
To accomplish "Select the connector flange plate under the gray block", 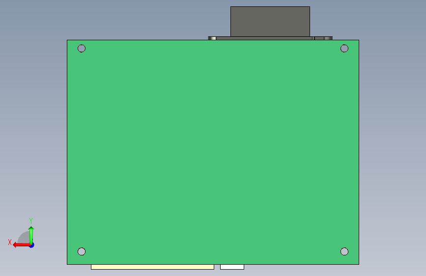I will [x=270, y=38].
